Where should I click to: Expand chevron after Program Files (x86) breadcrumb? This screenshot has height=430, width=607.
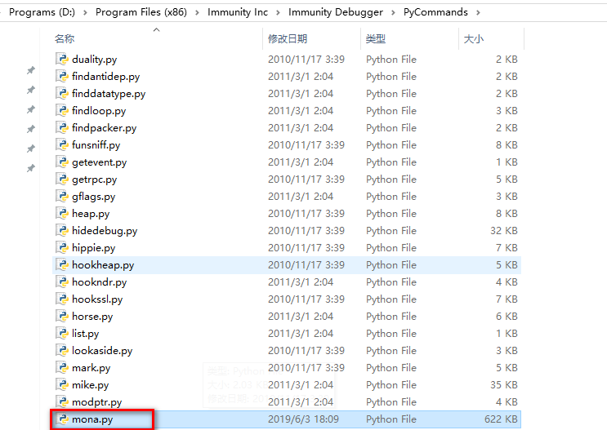point(197,12)
